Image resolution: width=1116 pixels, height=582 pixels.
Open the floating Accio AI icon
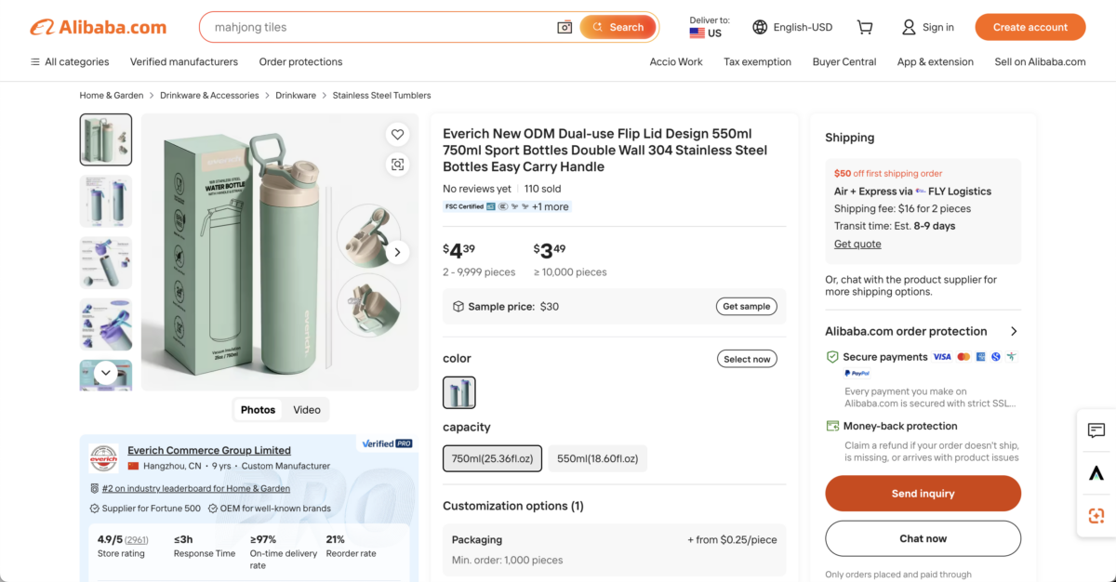click(1096, 473)
